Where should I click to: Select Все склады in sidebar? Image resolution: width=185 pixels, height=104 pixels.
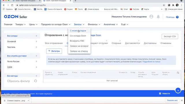[22, 36]
